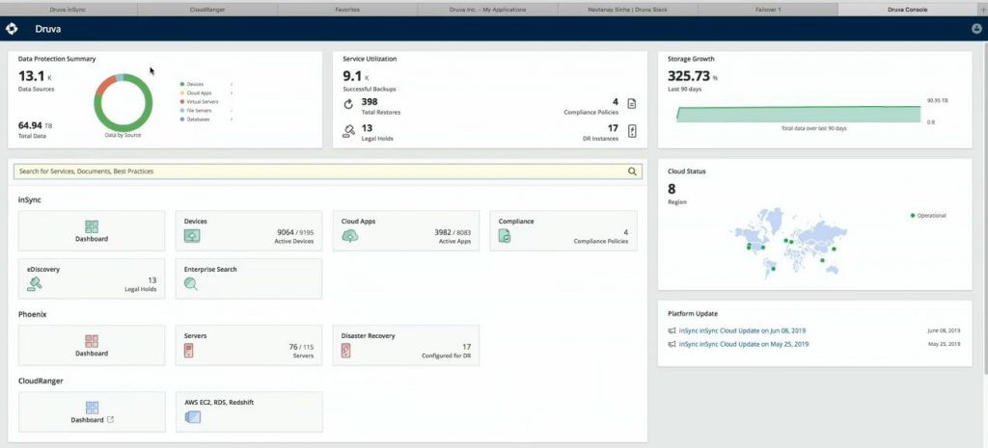
Task: Click the Druva logo icon
Action: click(12, 29)
